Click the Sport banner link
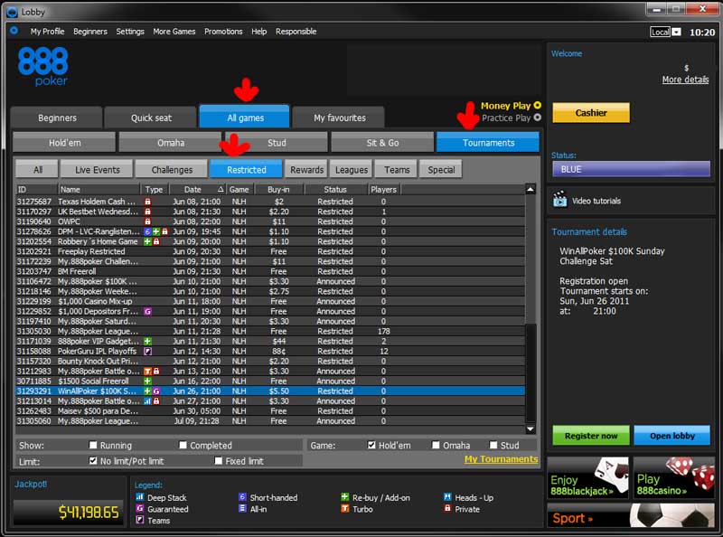This screenshot has width=723, height=537. [x=631, y=516]
